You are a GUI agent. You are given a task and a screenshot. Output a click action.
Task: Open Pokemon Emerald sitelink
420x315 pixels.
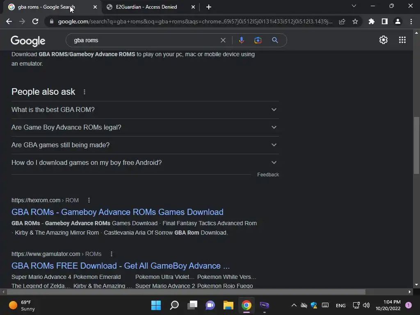point(97,277)
